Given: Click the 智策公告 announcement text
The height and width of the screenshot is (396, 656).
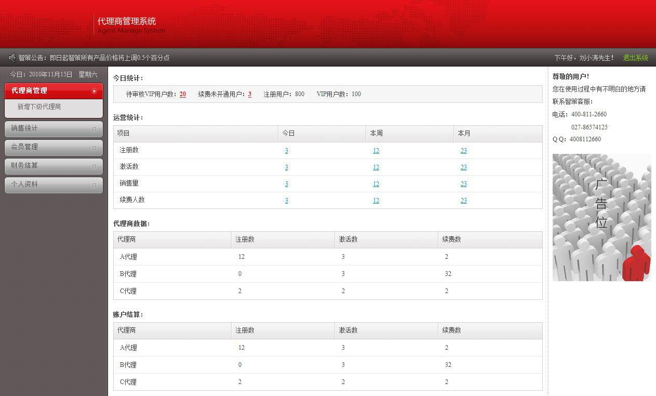Looking at the screenshot, I should click(x=94, y=58).
